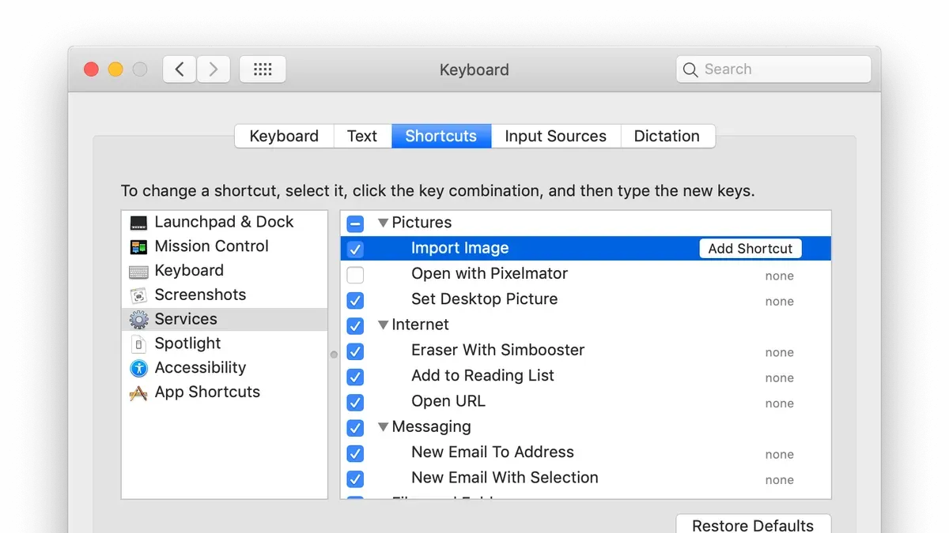Image resolution: width=949 pixels, height=533 pixels.
Task: Select the Open with Pixelmator row
Action: click(x=586, y=275)
